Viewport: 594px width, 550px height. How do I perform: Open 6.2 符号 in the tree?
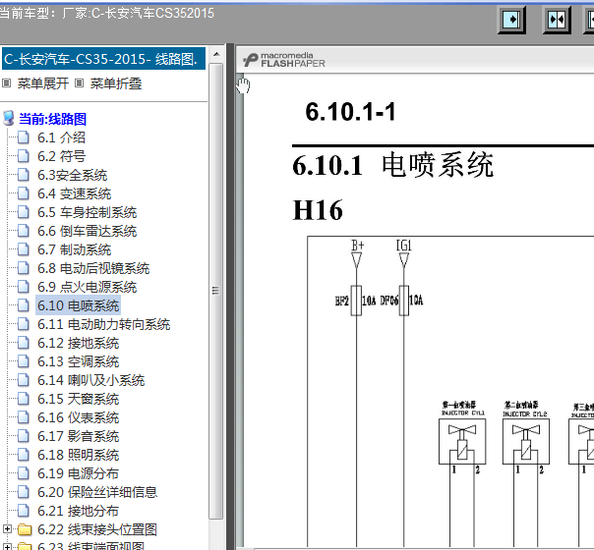[61, 156]
